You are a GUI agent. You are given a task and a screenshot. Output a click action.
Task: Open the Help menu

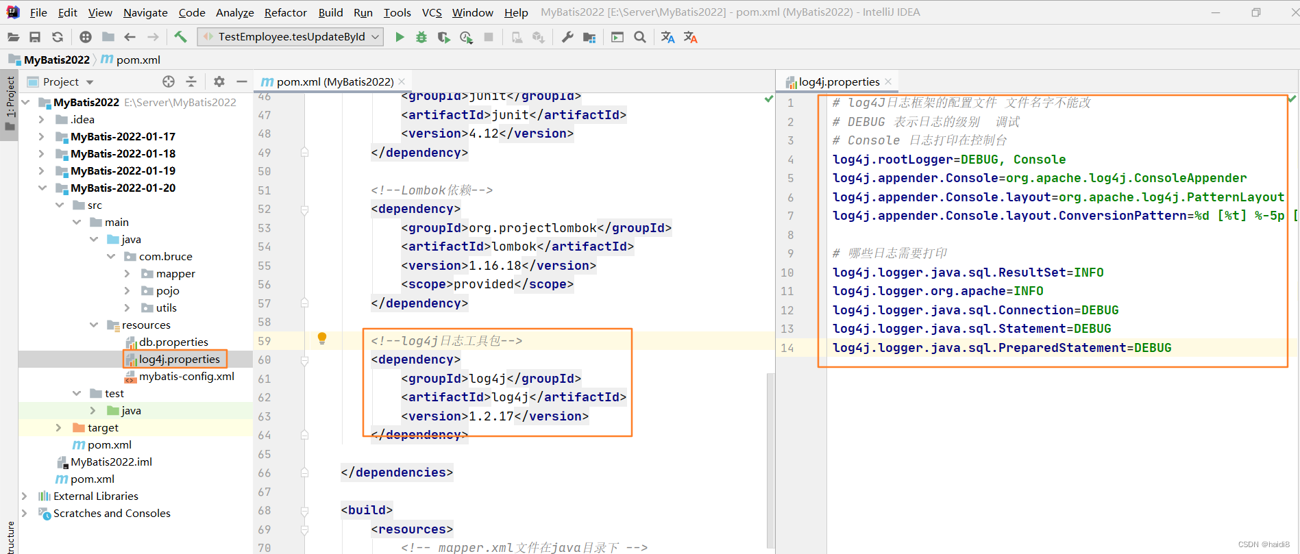[516, 12]
